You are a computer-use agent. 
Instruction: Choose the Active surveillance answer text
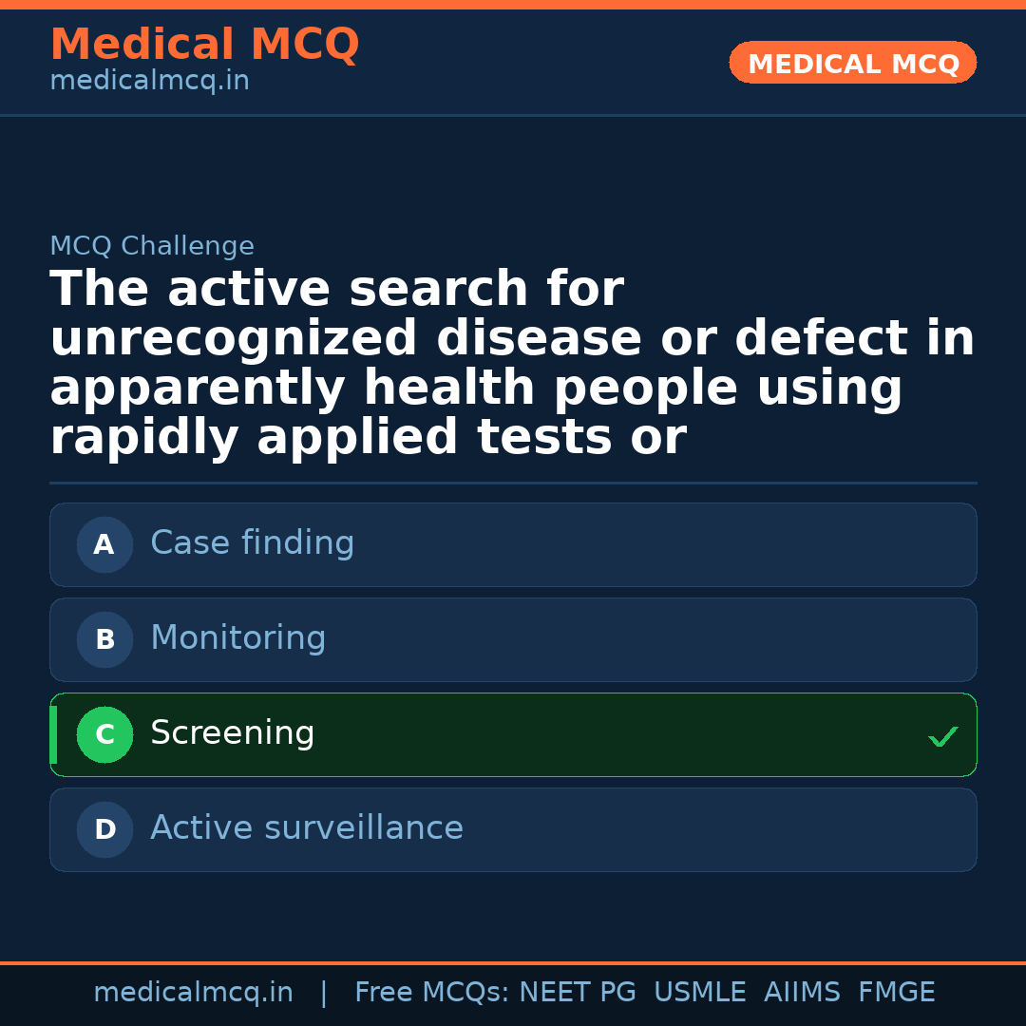(306, 828)
